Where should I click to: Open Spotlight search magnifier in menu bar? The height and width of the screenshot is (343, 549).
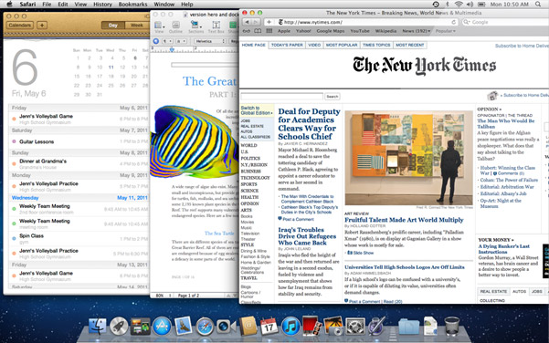tap(538, 5)
